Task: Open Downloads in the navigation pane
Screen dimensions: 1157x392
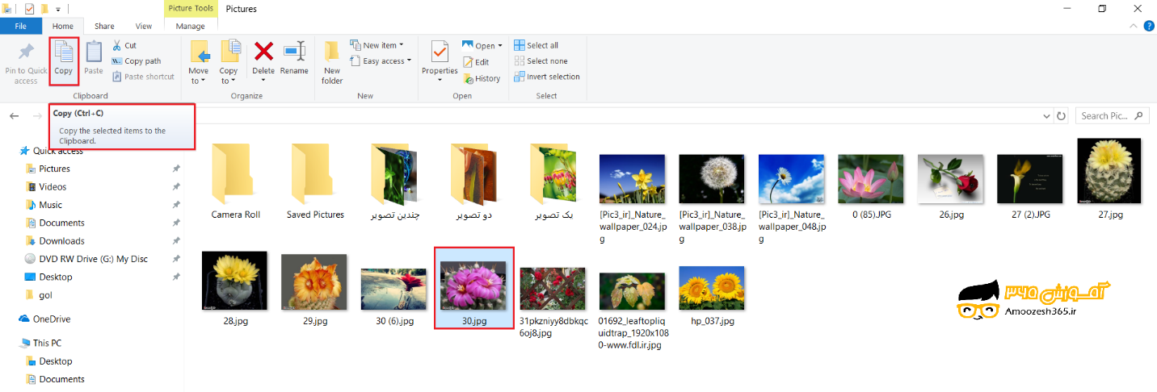Action: coord(61,240)
